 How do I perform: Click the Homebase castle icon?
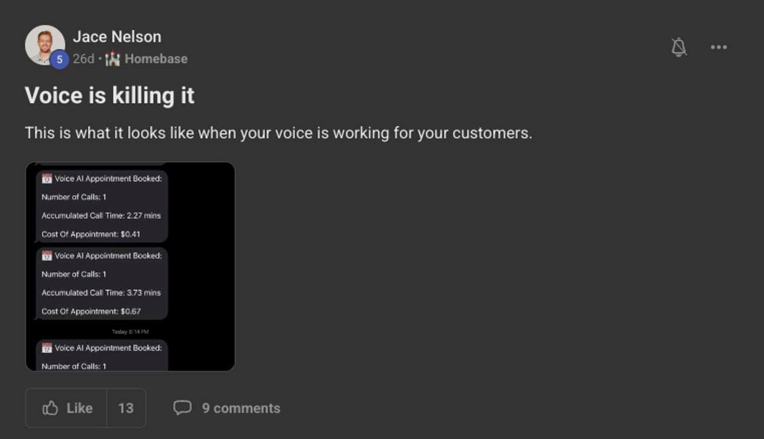113,59
